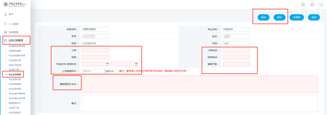Click the power logout icon
327x115 pixels.
[321, 4]
